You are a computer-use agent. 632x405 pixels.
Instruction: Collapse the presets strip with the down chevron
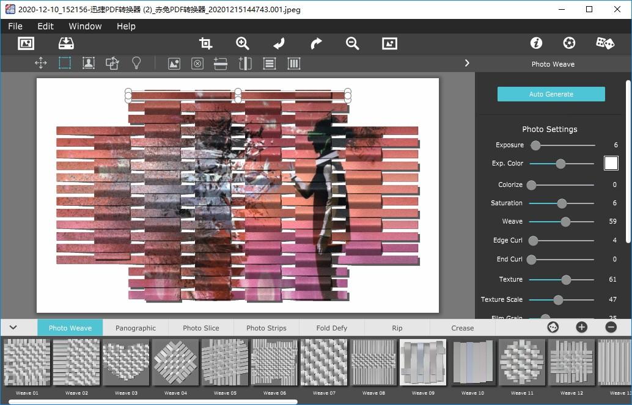click(13, 327)
